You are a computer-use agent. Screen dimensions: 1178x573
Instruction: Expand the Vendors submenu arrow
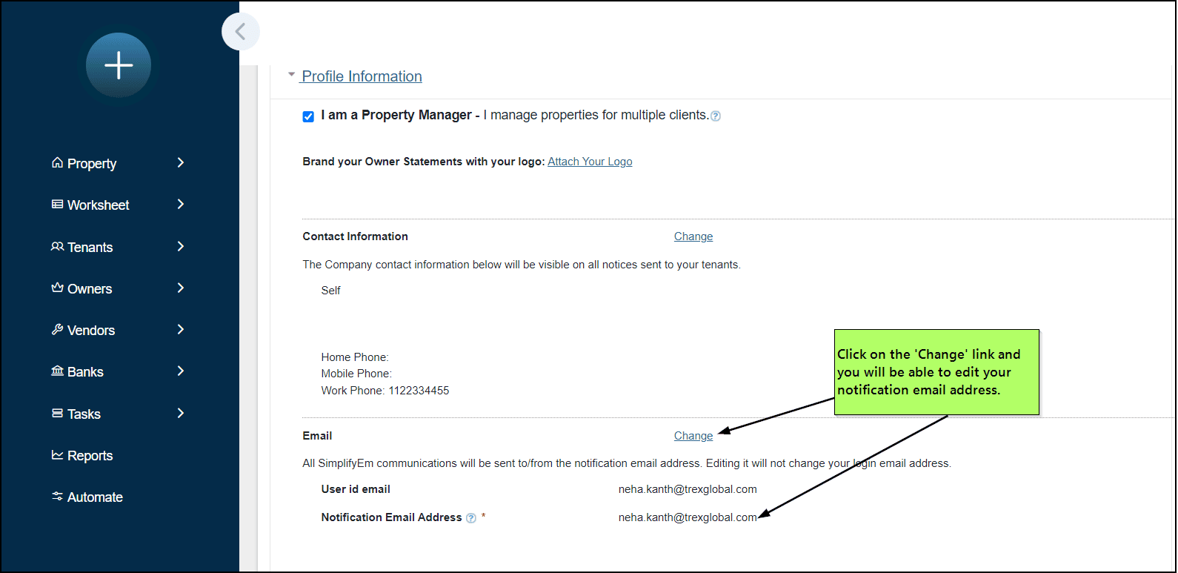click(181, 330)
